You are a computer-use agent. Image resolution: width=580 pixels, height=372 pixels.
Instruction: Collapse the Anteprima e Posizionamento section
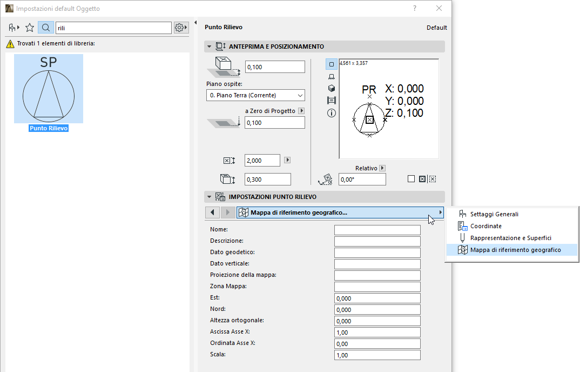[210, 46]
